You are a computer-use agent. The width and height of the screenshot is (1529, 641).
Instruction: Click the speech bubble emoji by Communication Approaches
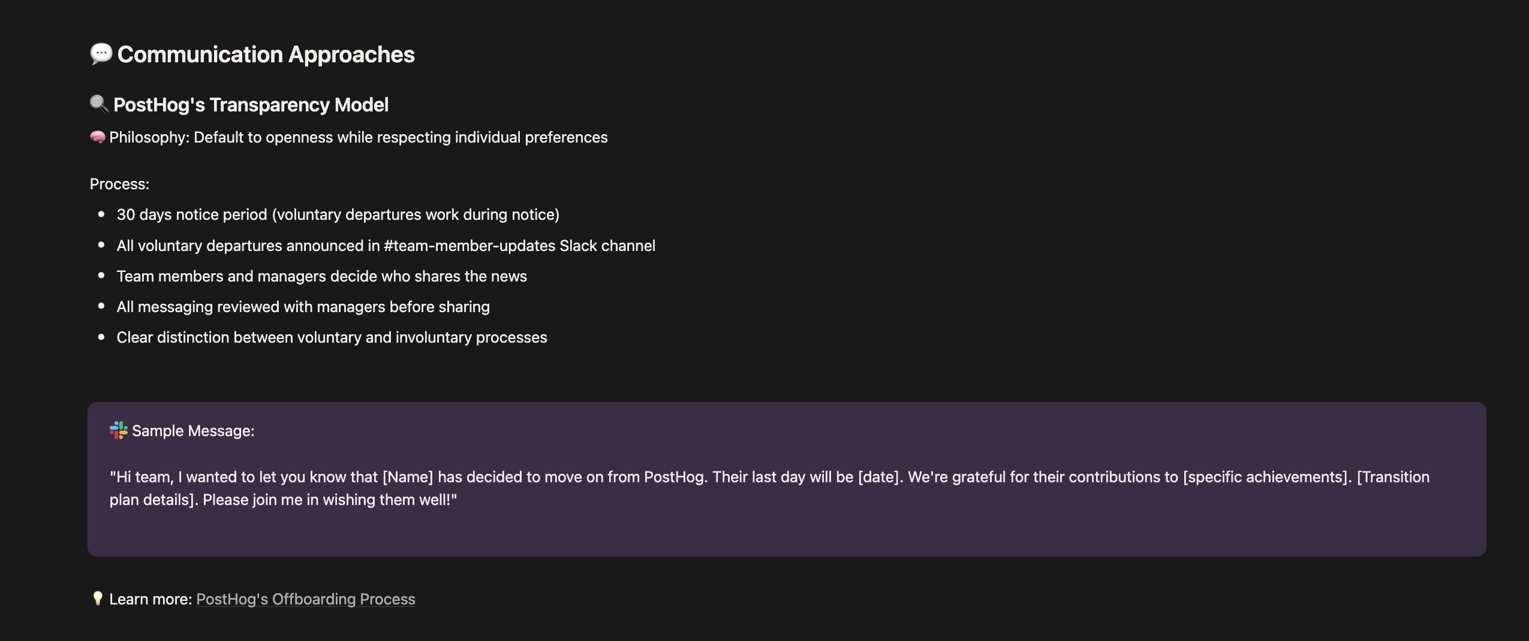click(x=101, y=54)
